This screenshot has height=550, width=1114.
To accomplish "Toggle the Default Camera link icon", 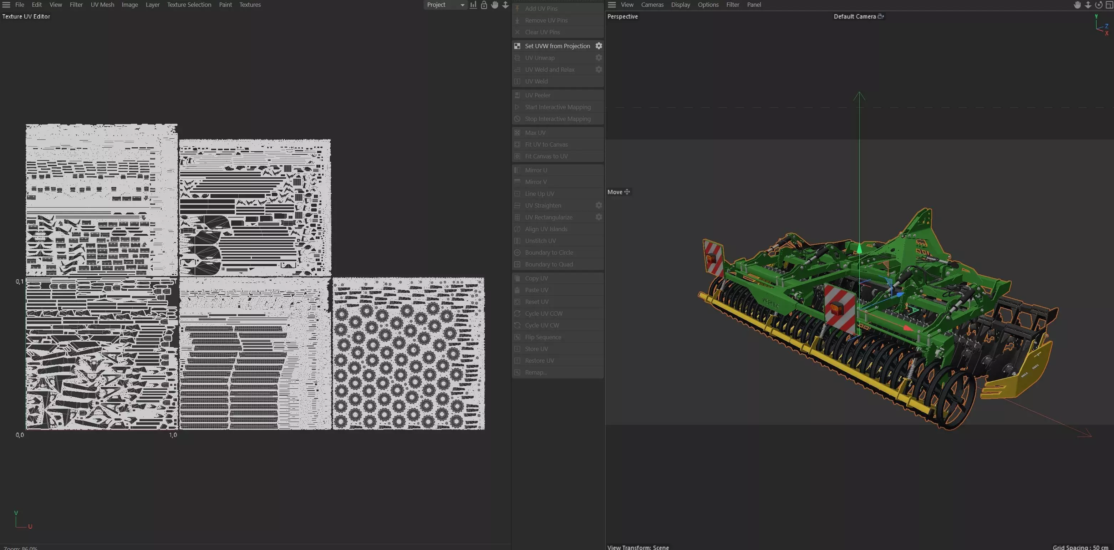I will click(880, 16).
